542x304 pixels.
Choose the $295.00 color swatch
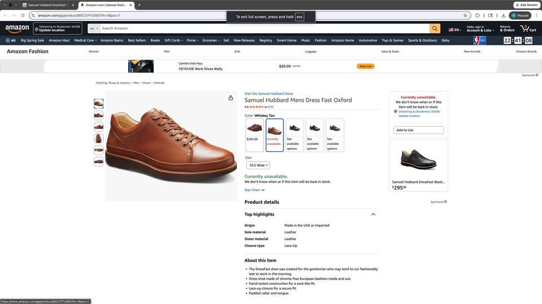(255, 135)
